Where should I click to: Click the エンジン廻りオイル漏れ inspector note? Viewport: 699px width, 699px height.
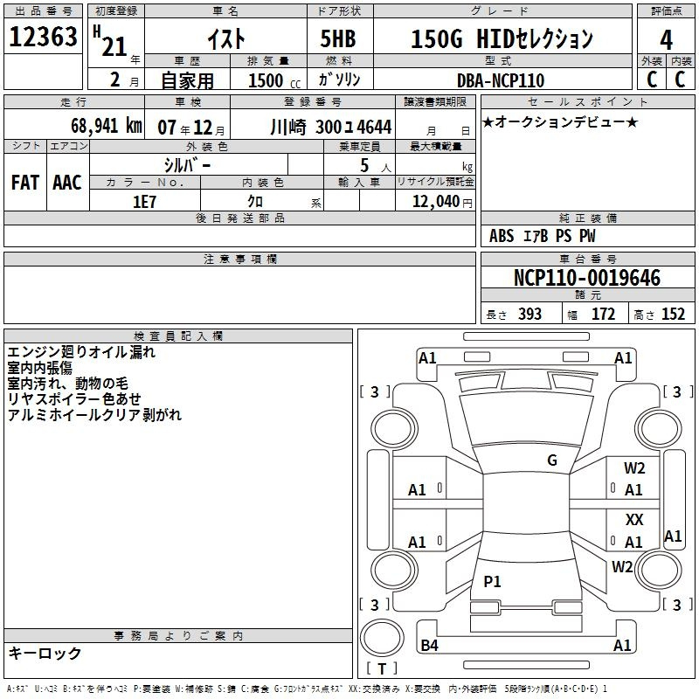click(x=81, y=352)
